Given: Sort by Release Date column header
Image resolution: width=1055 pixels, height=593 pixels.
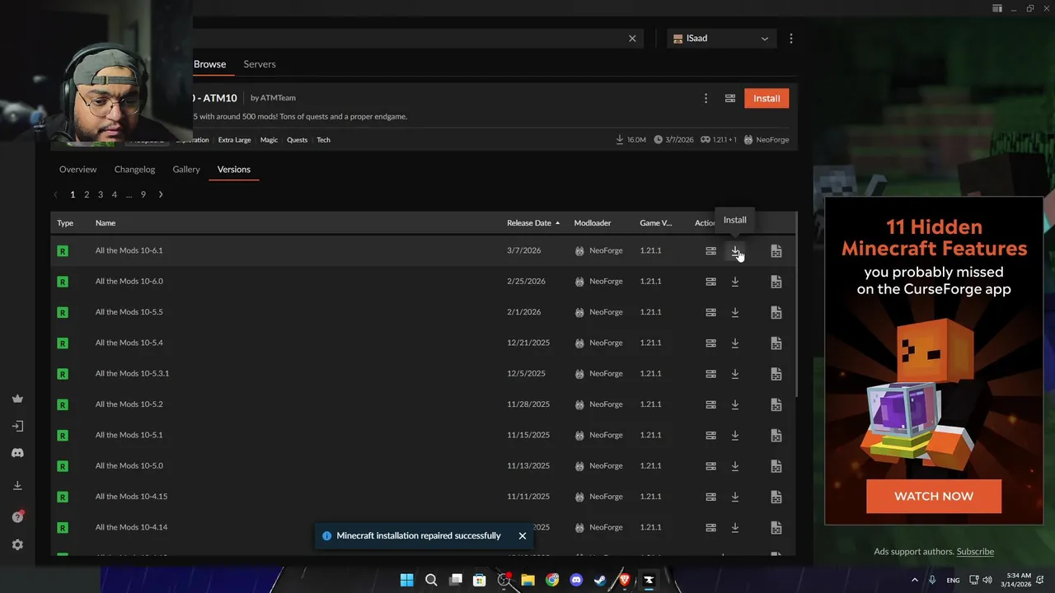Looking at the screenshot, I should (x=533, y=223).
